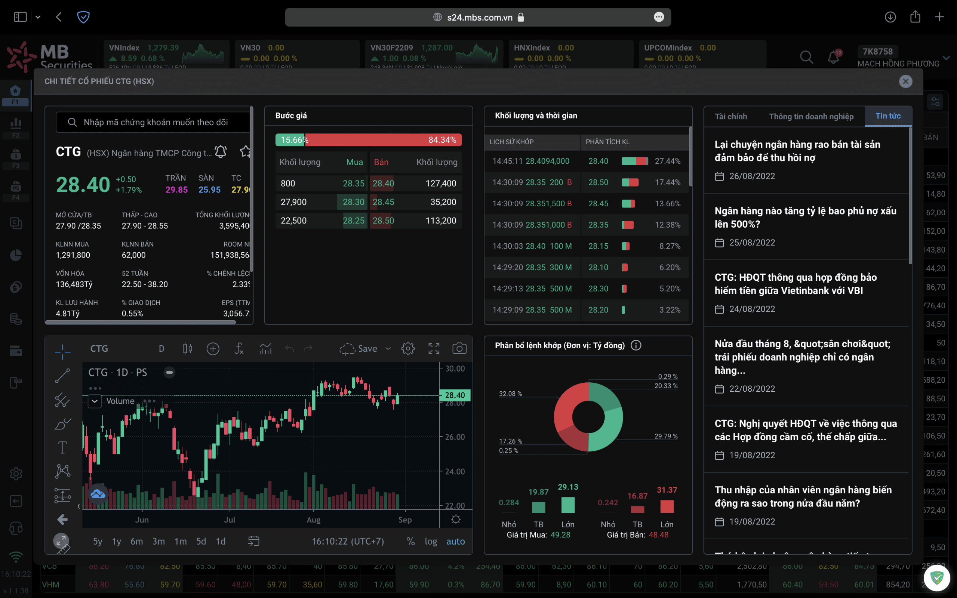Select the trend line drawing tool
The image size is (957, 598).
coord(62,375)
